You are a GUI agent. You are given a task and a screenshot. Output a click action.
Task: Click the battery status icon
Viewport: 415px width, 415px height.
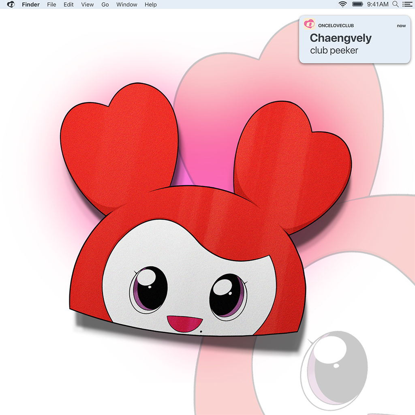[x=357, y=4]
